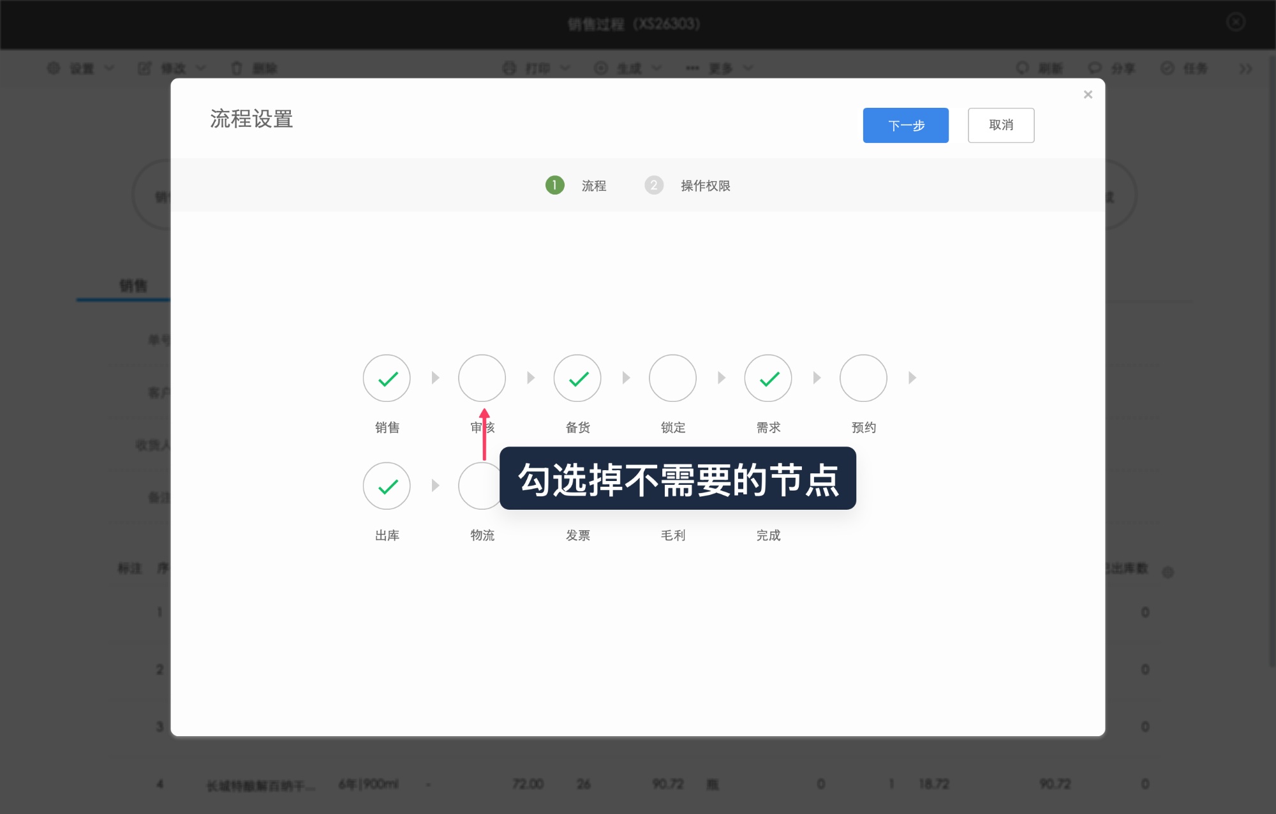This screenshot has width=1276, height=814.
Task: Click the 取消 cancel button
Action: tap(1000, 125)
